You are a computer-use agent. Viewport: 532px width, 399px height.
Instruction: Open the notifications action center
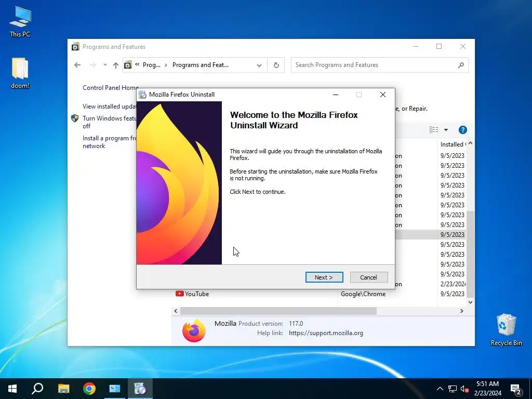[516, 389]
